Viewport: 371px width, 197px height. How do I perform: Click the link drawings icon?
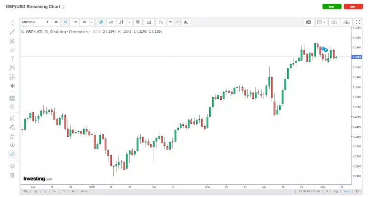(x=12, y=154)
